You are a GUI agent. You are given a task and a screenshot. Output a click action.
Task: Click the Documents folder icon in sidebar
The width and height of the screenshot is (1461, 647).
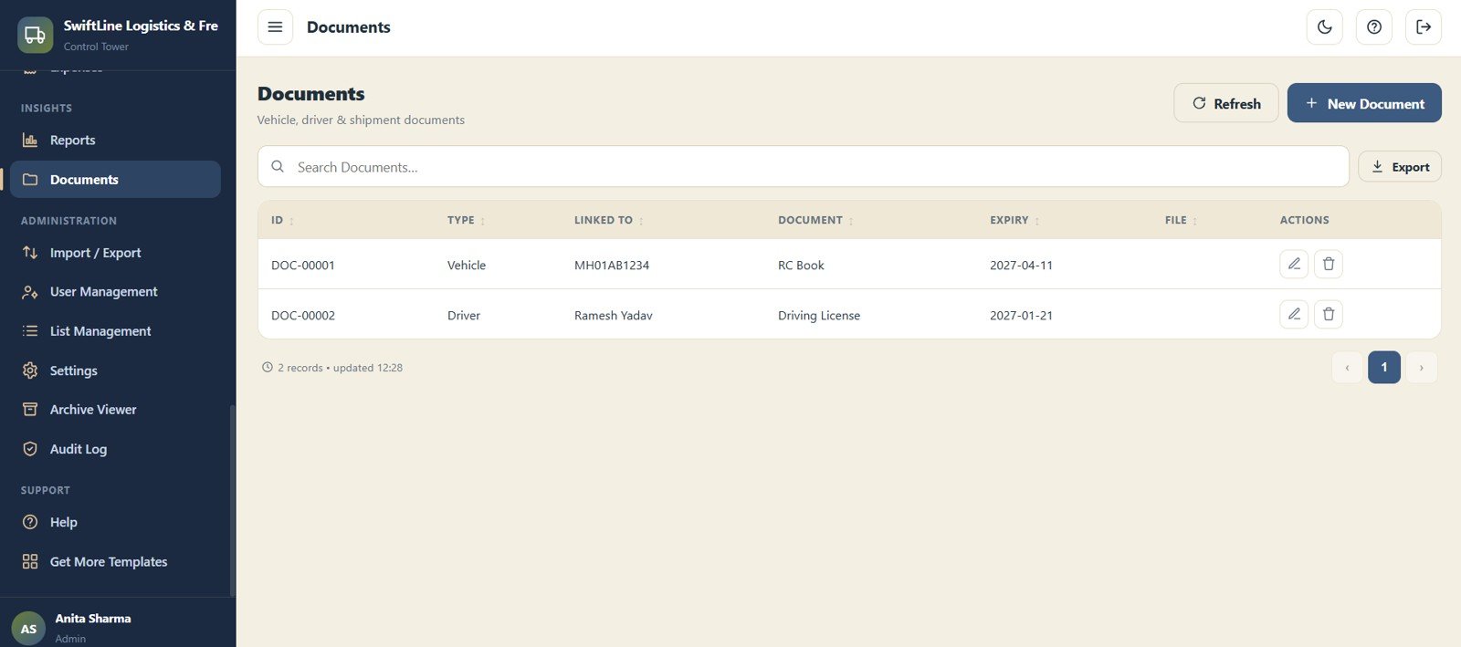30,179
